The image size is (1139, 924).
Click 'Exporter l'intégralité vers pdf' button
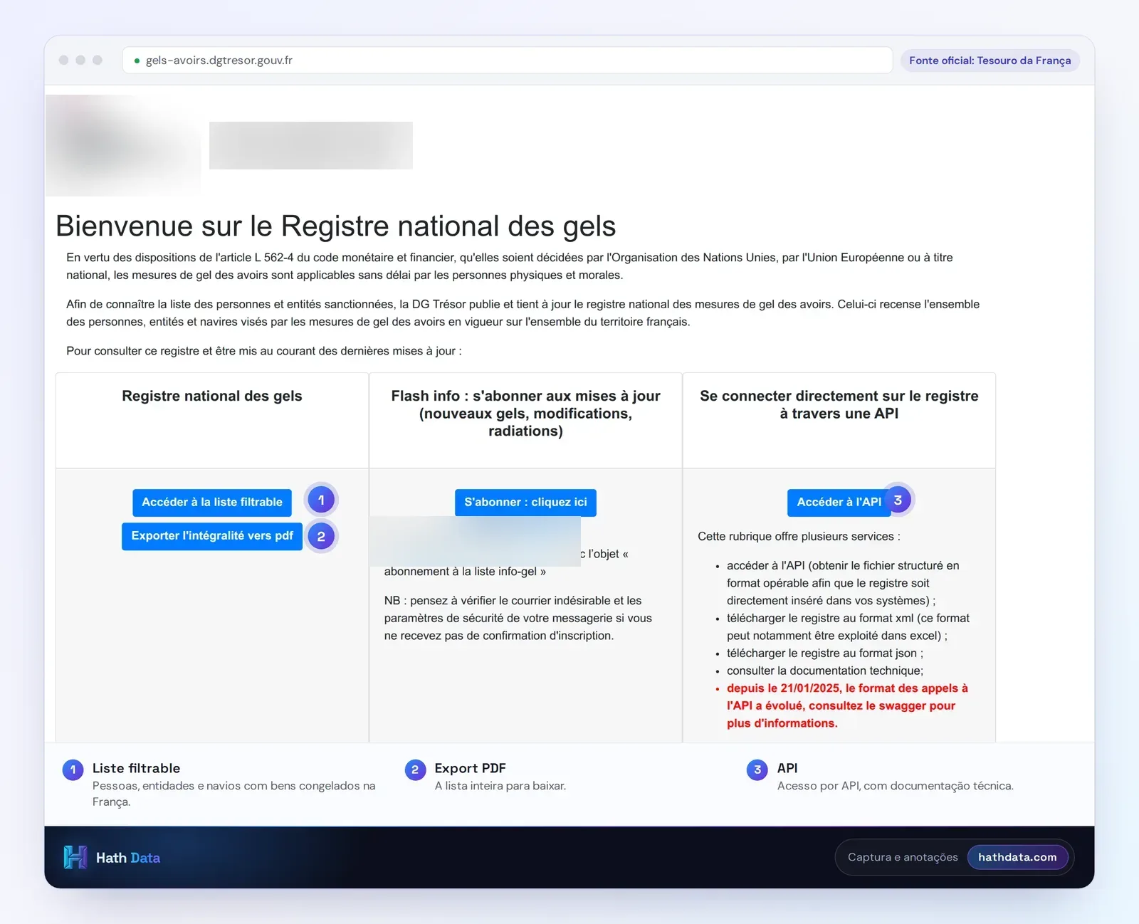212,536
